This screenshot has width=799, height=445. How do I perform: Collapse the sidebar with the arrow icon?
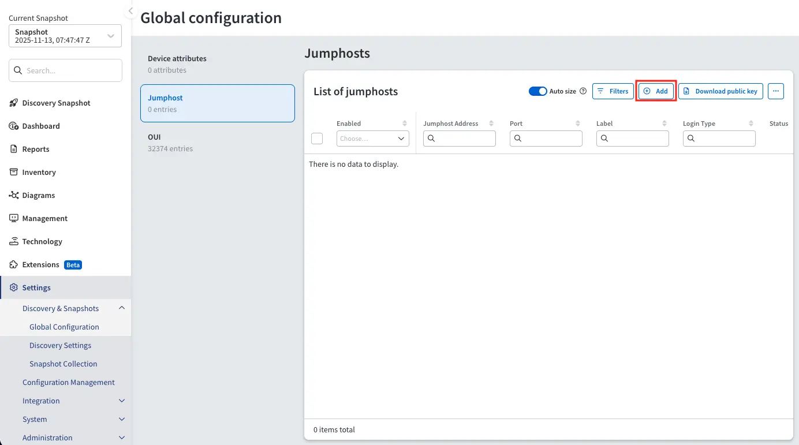(x=130, y=11)
